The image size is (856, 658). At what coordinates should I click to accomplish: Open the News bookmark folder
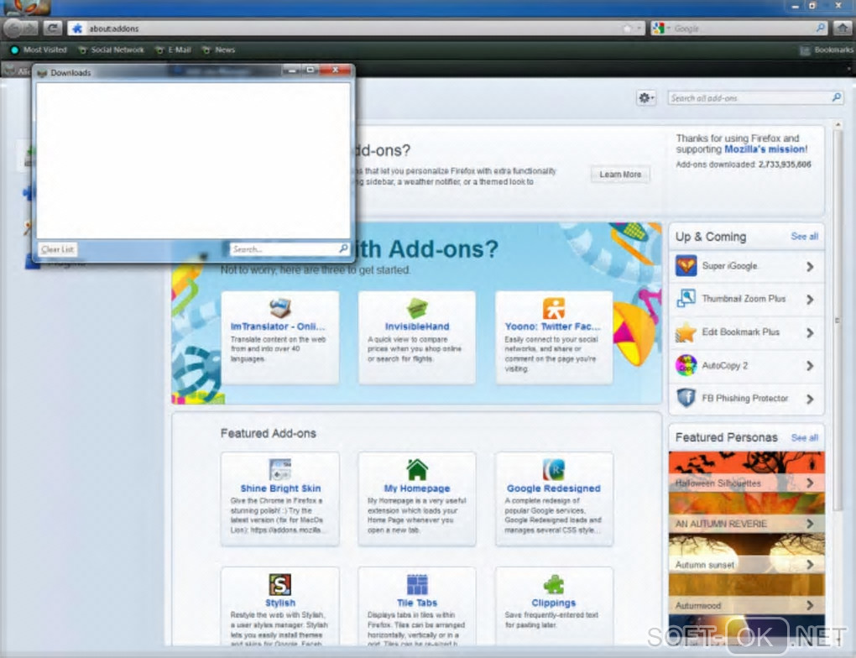[x=218, y=50]
